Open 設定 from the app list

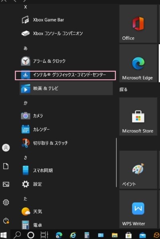point(66,184)
